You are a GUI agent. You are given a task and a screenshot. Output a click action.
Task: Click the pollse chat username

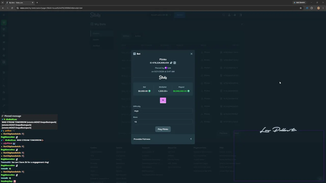coord(8,131)
